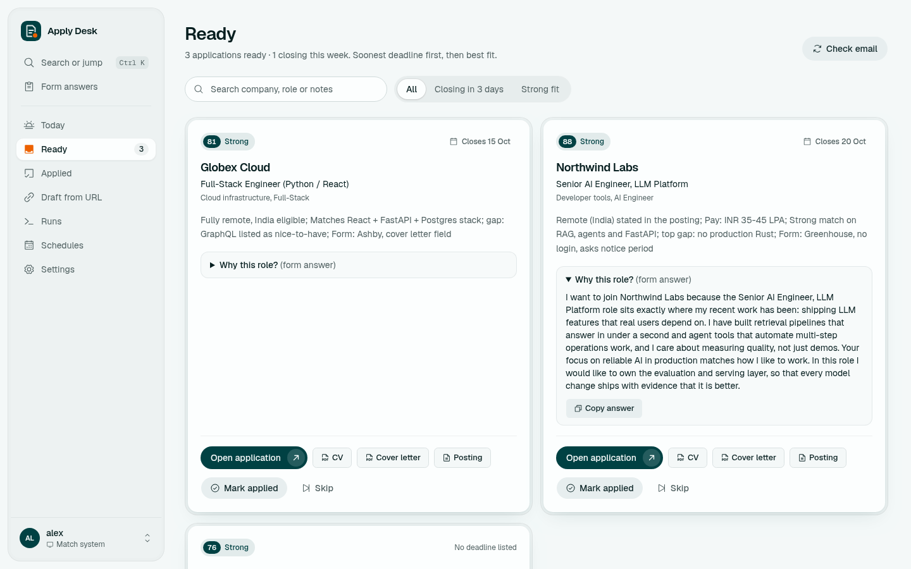Expand Why this role on Globex Cloud
The width and height of the screenshot is (911, 569).
359,265
